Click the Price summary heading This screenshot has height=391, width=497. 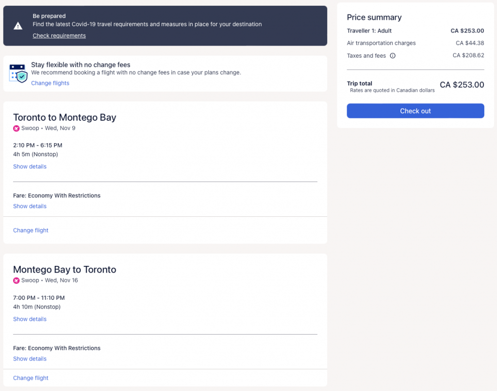click(x=374, y=17)
